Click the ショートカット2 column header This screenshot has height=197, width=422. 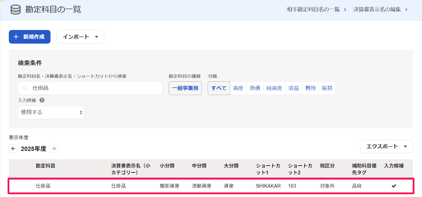[300, 169]
